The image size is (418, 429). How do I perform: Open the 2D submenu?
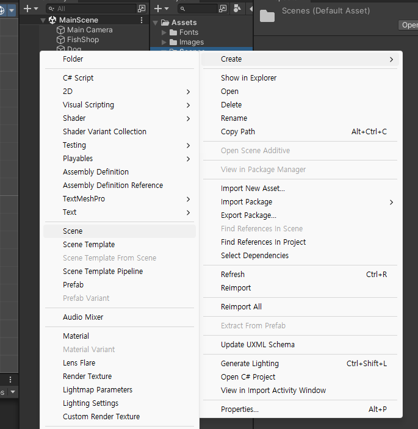coord(120,92)
